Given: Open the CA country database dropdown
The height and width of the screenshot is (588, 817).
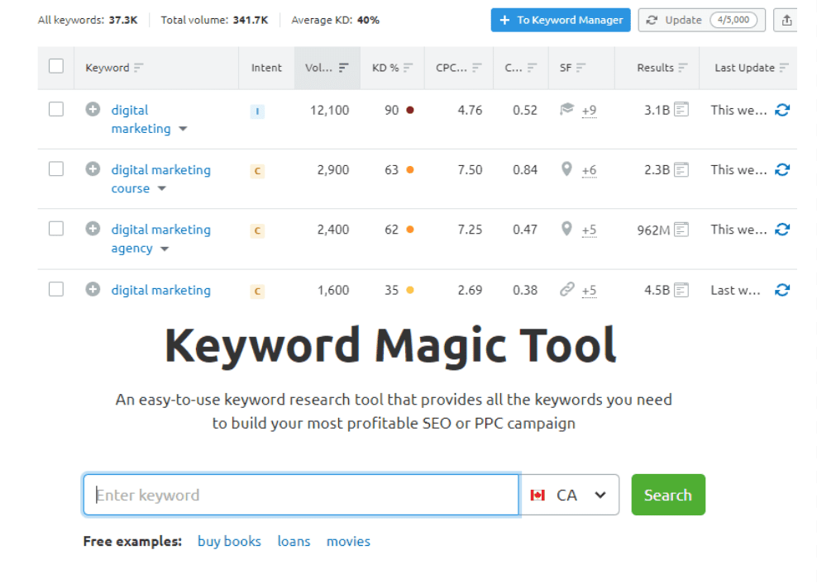Looking at the screenshot, I should tap(570, 495).
